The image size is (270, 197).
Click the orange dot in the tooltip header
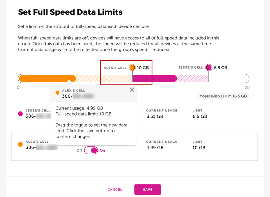point(57,92)
